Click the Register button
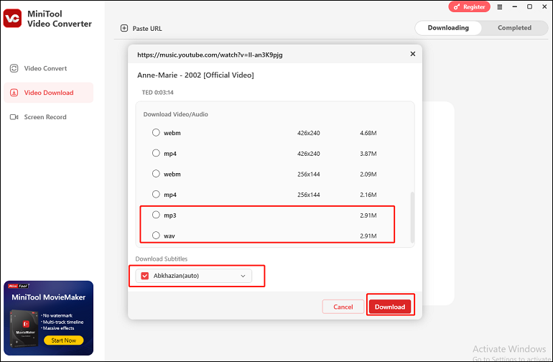553x362 pixels. pos(469,6)
